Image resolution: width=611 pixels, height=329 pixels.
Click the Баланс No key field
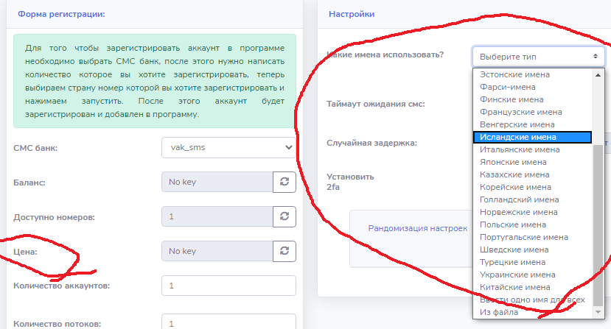(217, 182)
